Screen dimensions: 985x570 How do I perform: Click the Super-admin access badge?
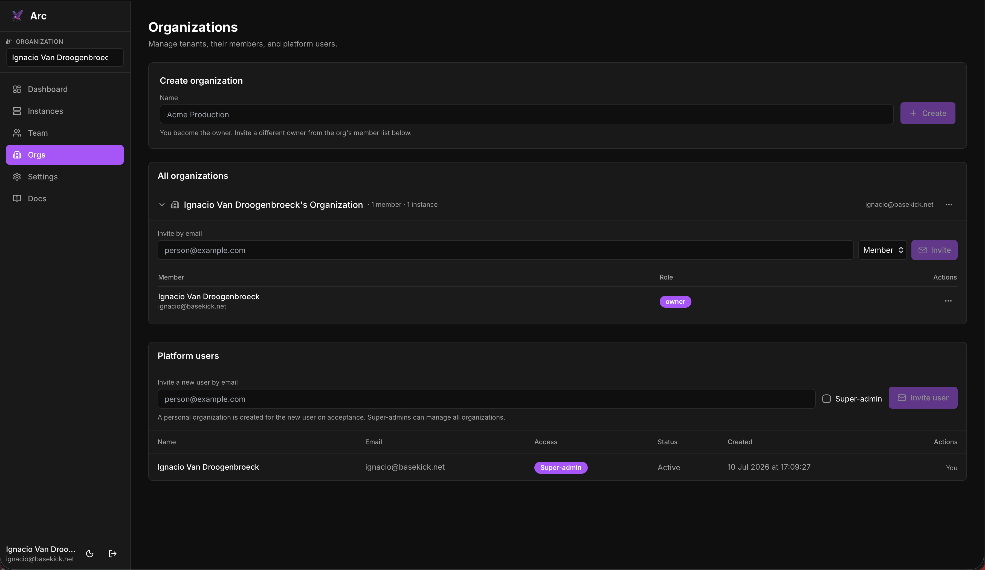point(561,468)
